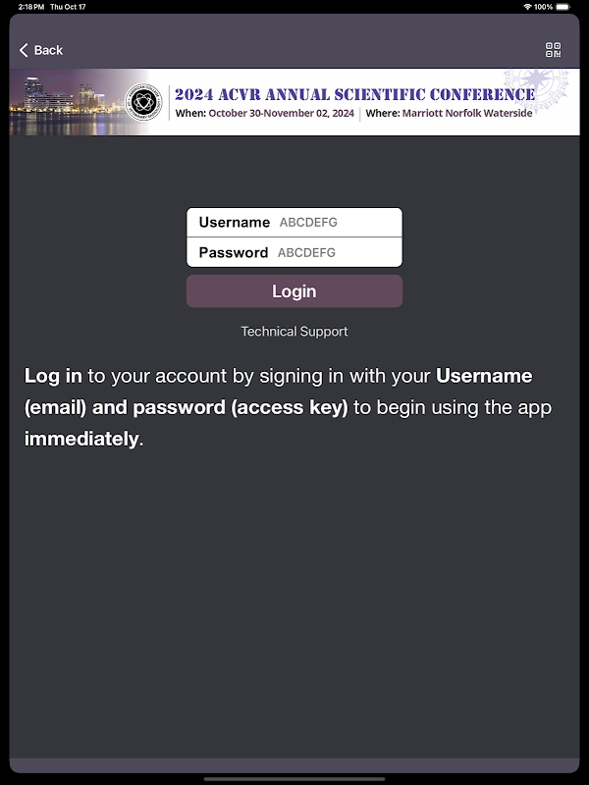Click the bold Password label
589x785 pixels.
coord(234,252)
